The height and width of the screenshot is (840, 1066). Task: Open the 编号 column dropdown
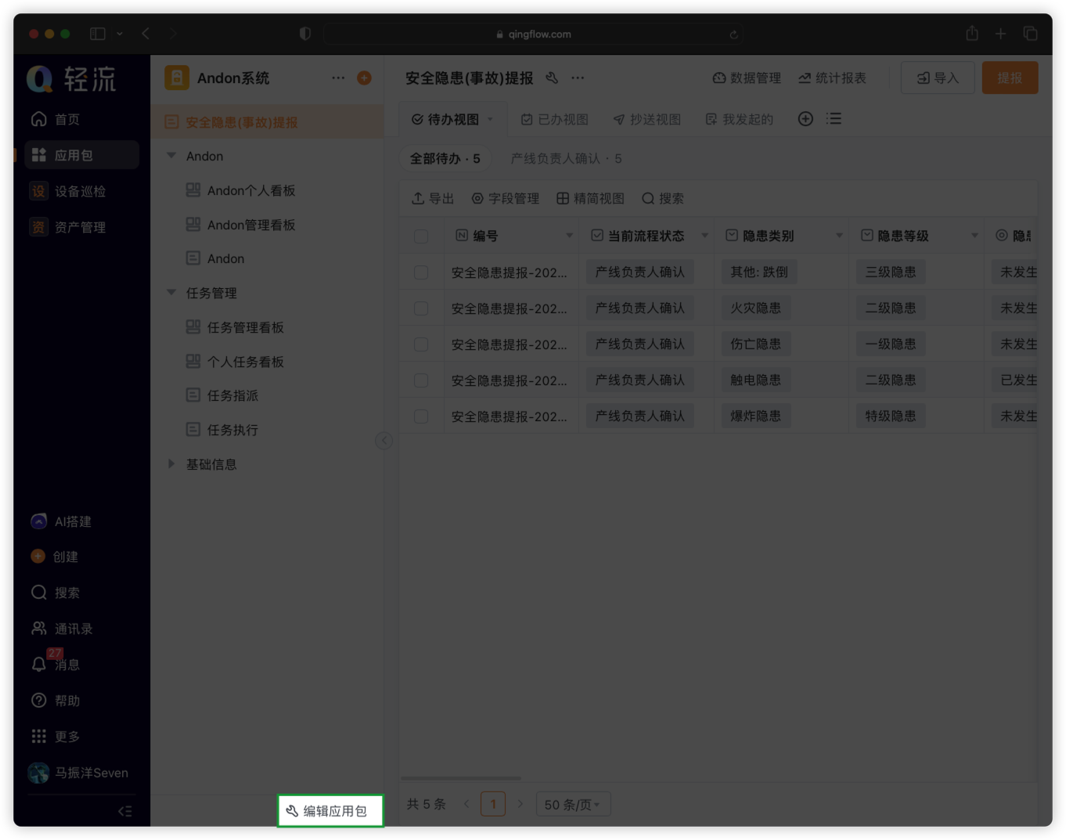(x=569, y=236)
